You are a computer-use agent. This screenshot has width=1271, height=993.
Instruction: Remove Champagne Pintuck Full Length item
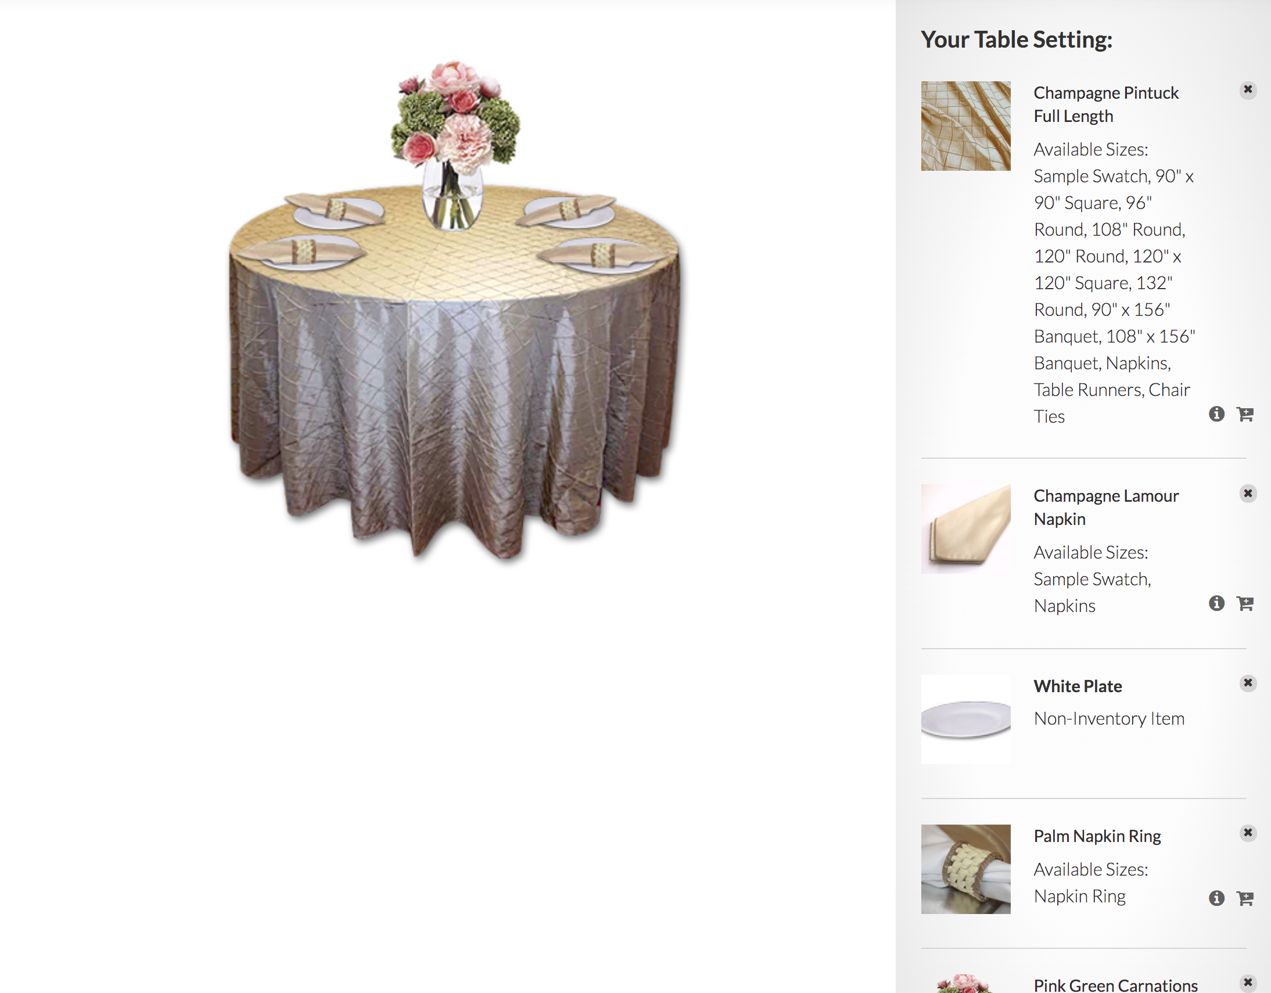(x=1248, y=89)
